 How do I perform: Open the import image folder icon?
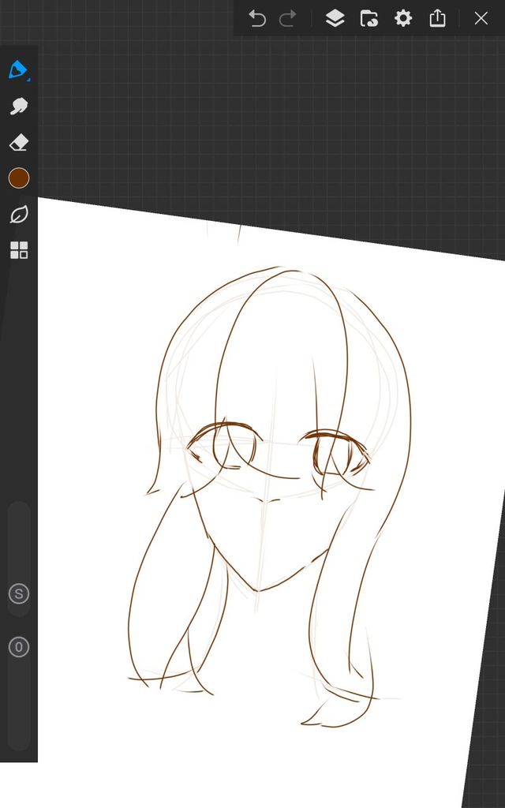point(368,18)
